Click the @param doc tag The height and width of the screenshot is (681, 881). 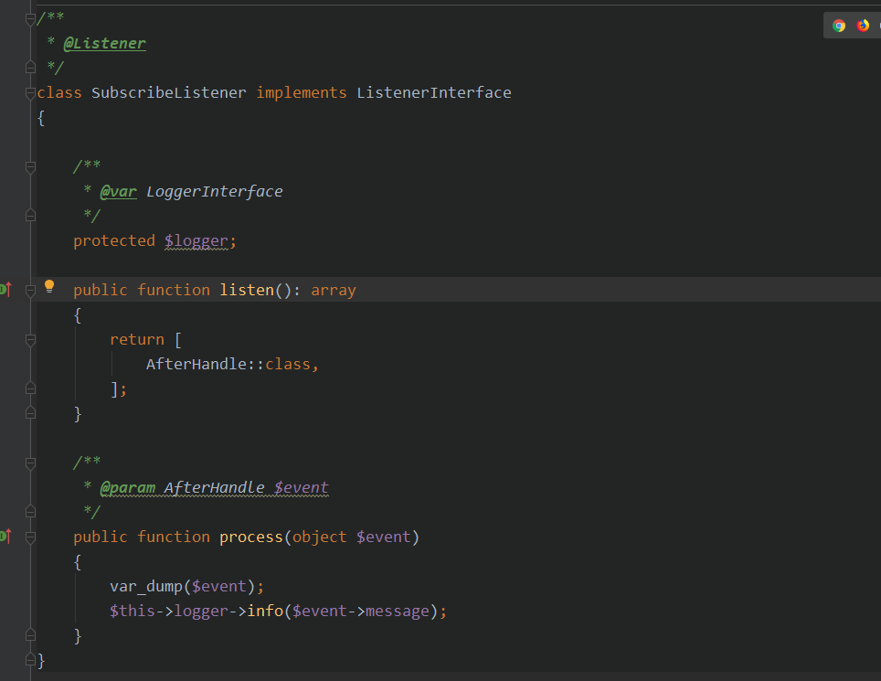click(x=128, y=488)
